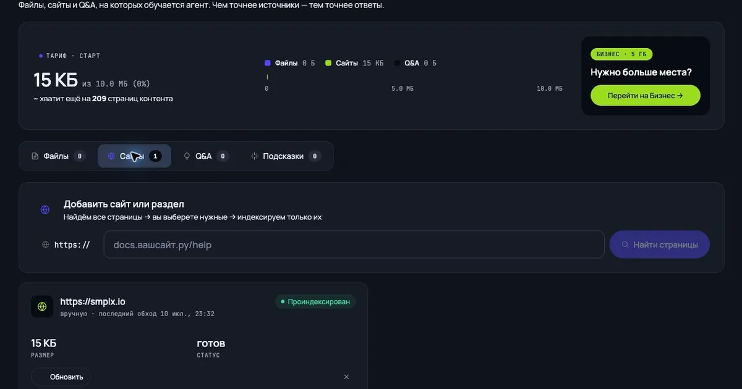Image resolution: width=742 pixels, height=389 pixels.
Task: Click the 15 КБ размер value in site card
Action: pos(43,343)
